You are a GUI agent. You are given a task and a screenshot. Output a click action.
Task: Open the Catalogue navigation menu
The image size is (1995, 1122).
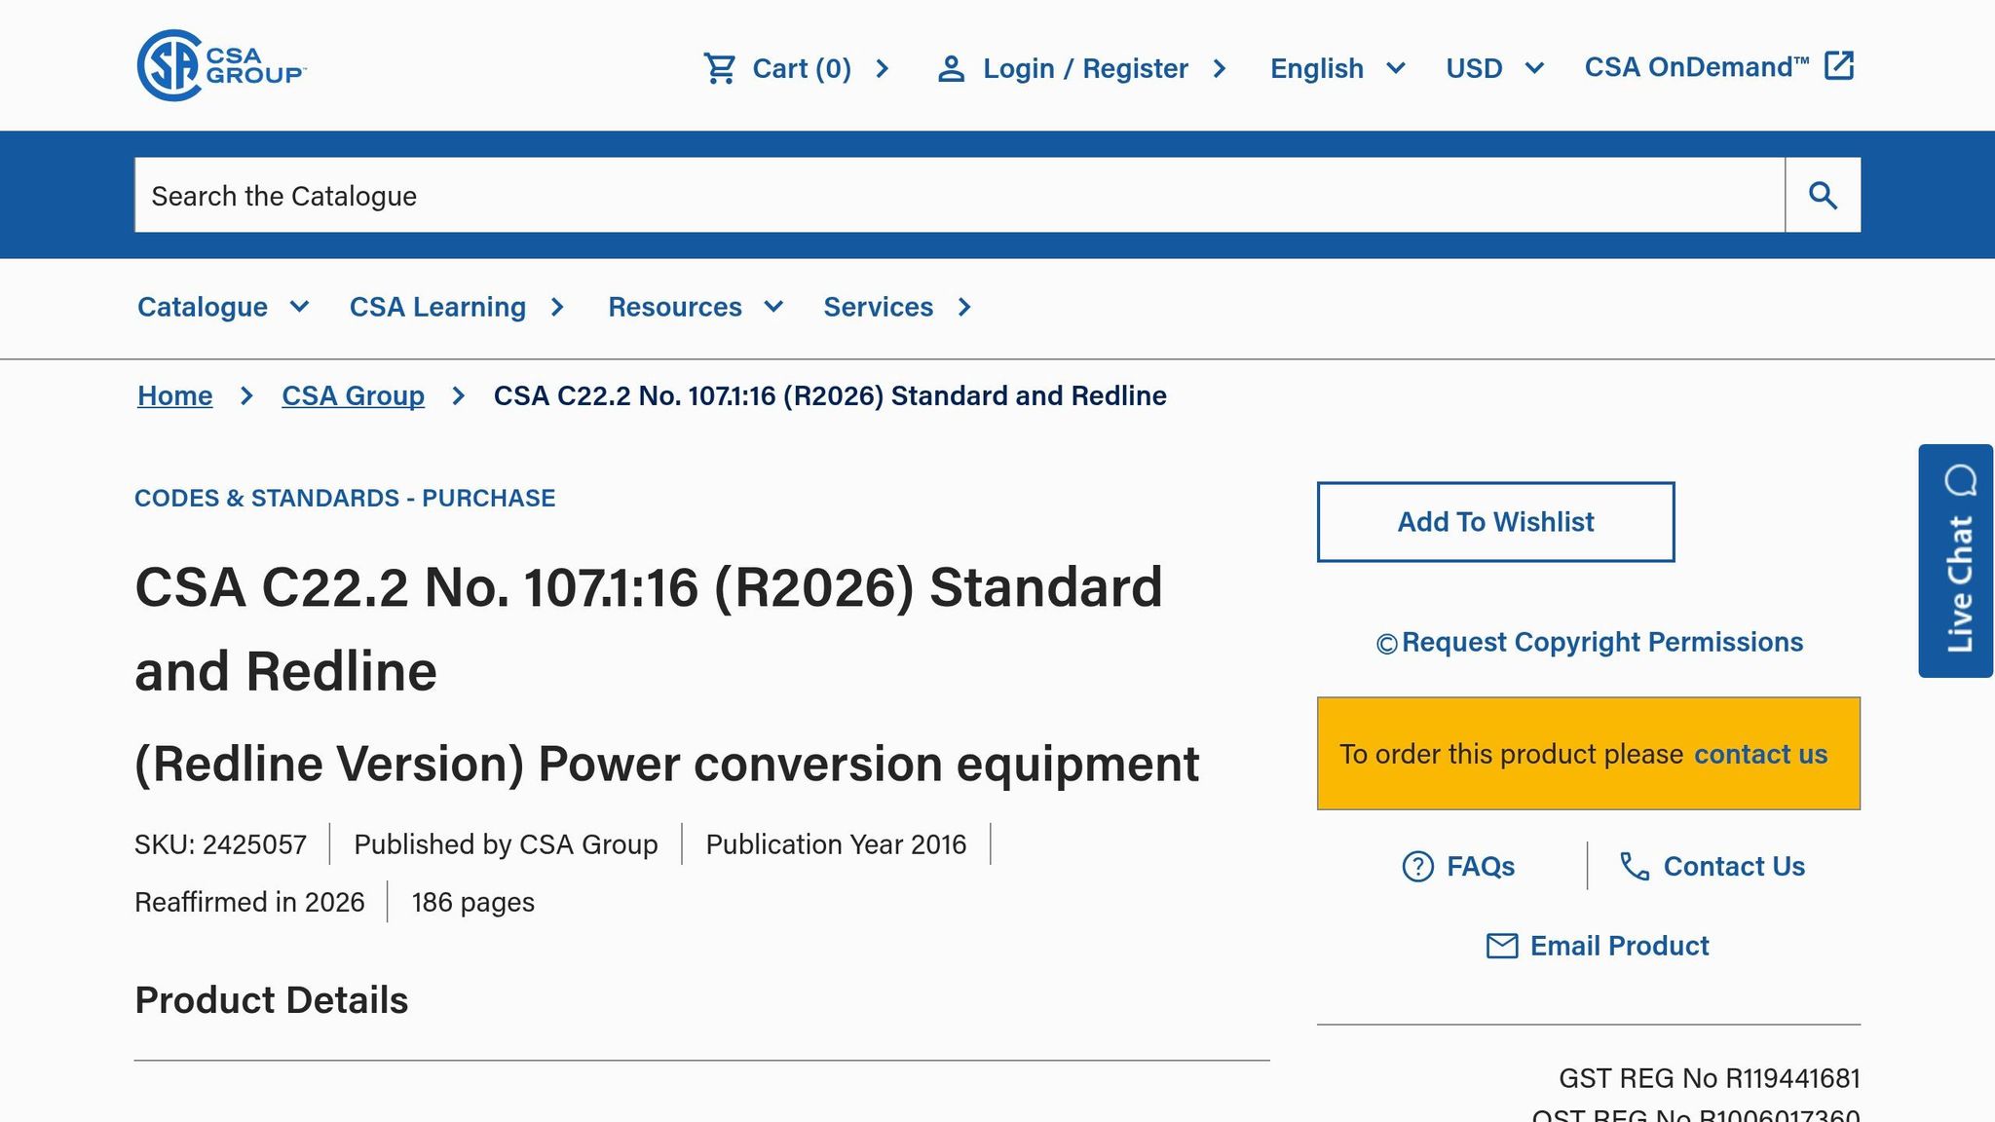pyautogui.click(x=203, y=307)
